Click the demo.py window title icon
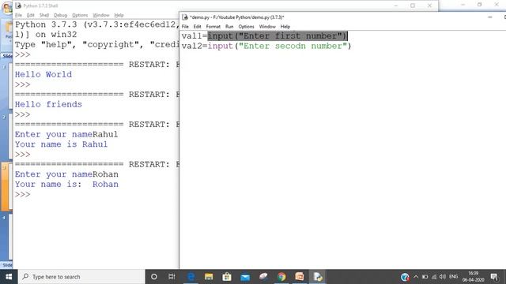The image size is (506, 284). [185, 17]
